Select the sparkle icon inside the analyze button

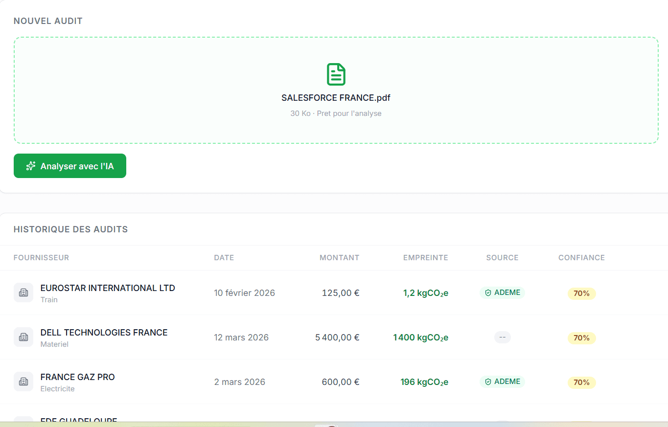pyautogui.click(x=30, y=165)
